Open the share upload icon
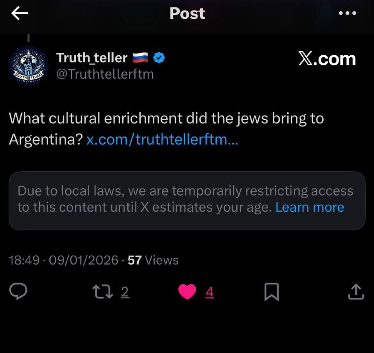This screenshot has height=353, width=374. (356, 291)
